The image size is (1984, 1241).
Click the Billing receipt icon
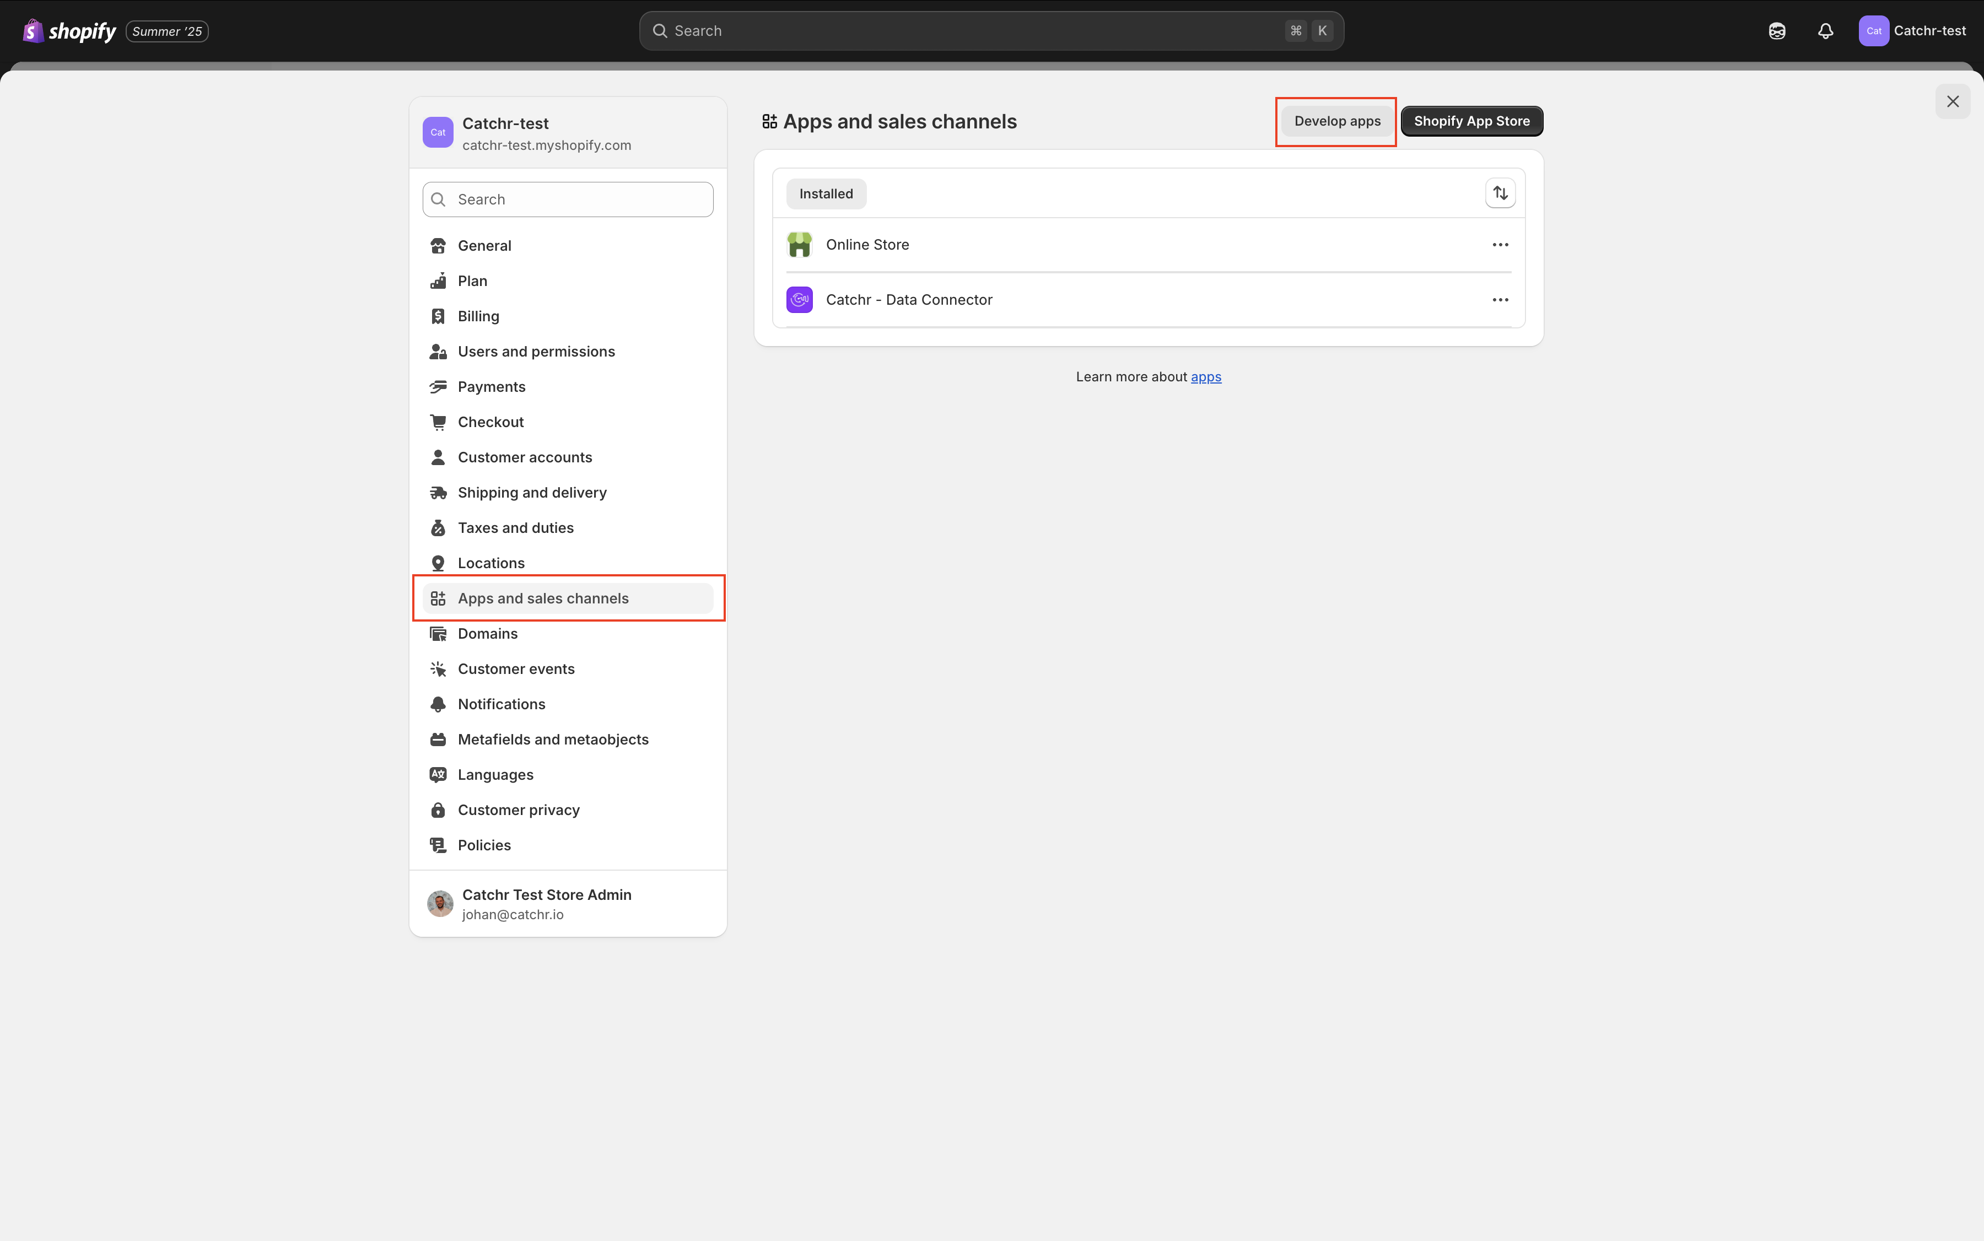438,316
